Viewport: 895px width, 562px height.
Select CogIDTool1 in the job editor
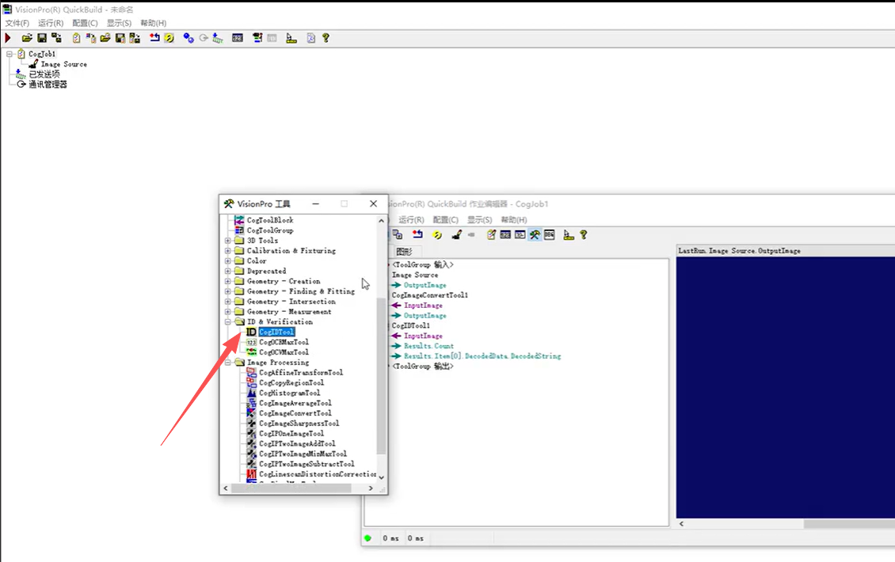point(411,326)
